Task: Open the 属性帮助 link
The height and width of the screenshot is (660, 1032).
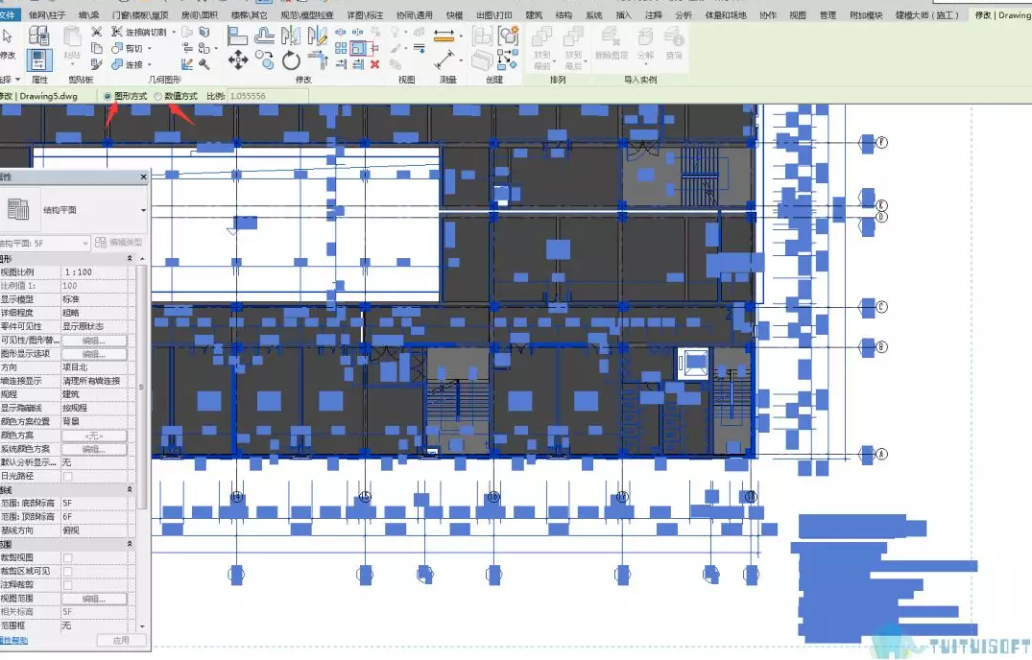Action: [x=13, y=640]
